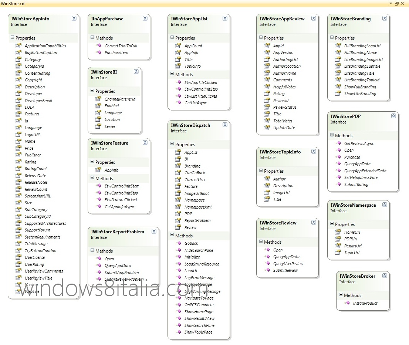
Task: Collapse the IWinStoreAppList interface chevron
Action: pyautogui.click(x=225, y=18)
